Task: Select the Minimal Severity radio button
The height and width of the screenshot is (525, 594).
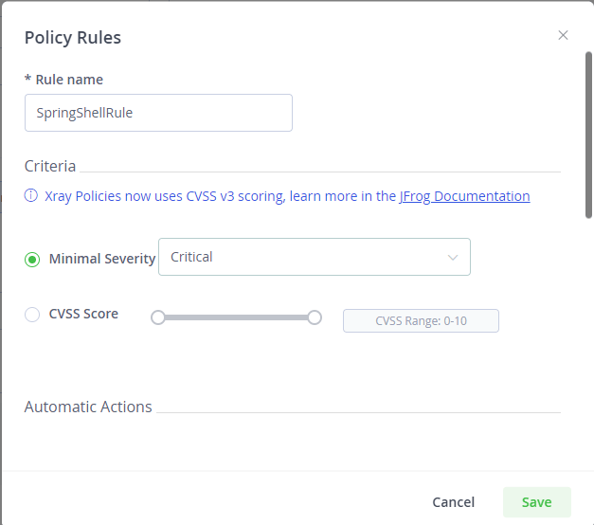Action: pyautogui.click(x=32, y=259)
